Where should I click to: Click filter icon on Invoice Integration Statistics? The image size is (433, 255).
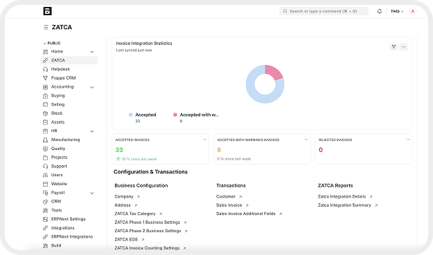point(394,47)
